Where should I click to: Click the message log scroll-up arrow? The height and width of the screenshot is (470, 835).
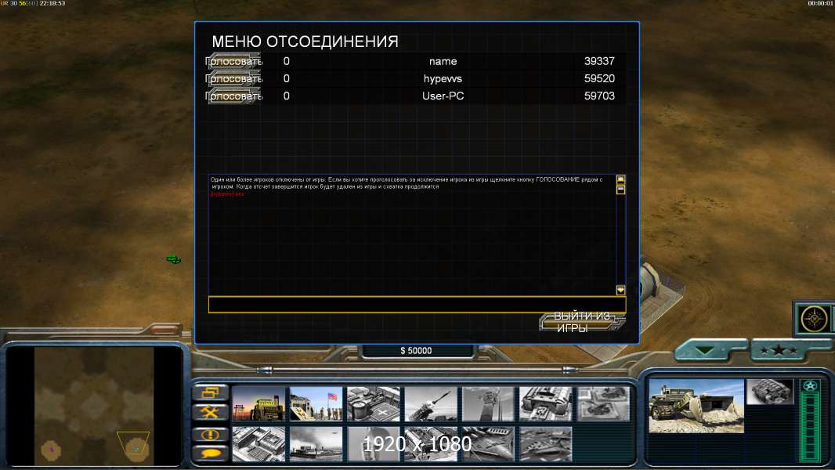(620, 179)
